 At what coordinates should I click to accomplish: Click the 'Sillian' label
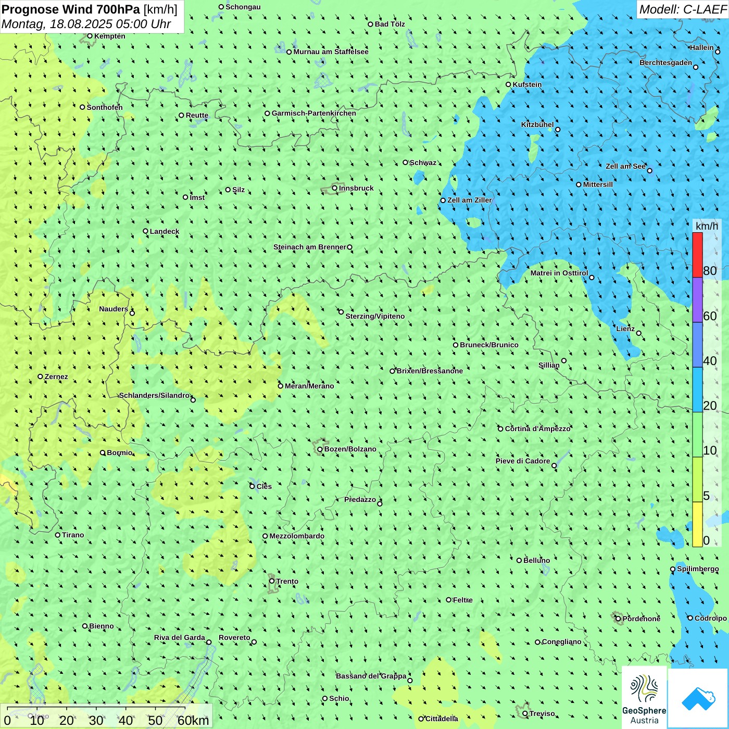(549, 365)
